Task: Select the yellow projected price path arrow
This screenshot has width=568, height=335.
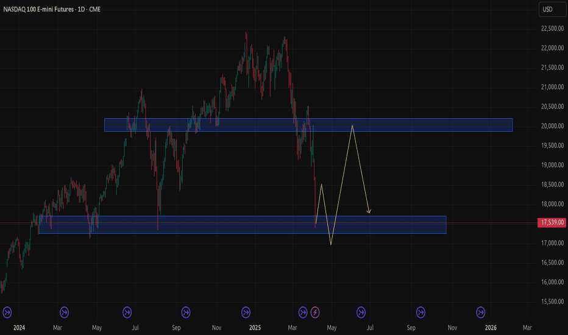Action: coord(343,185)
